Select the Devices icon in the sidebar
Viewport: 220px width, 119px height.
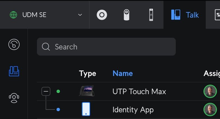14,71
